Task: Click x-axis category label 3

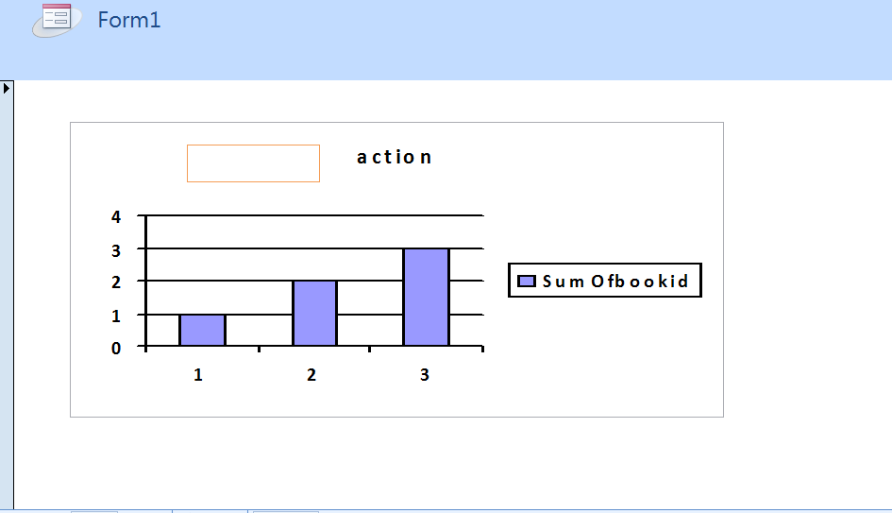Action: tap(425, 375)
